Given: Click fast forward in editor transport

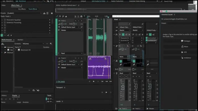Looking at the screenshot, I should click(x=111, y=81).
